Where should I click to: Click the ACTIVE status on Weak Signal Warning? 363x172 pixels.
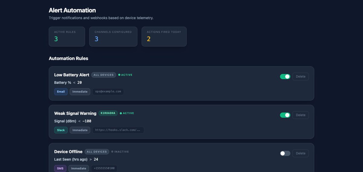(x=127, y=113)
